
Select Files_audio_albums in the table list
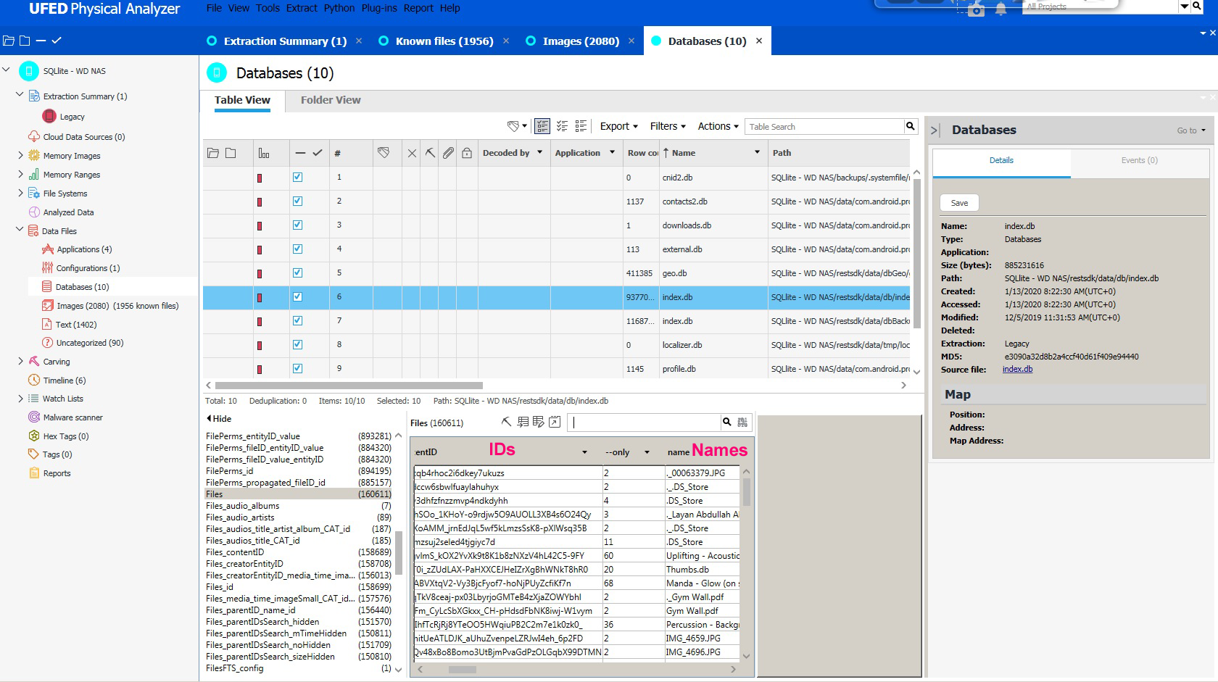point(243,506)
